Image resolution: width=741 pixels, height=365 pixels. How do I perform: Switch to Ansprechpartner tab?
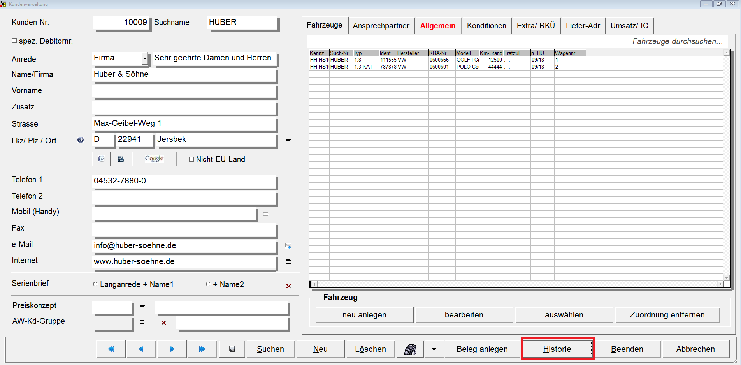[381, 26]
